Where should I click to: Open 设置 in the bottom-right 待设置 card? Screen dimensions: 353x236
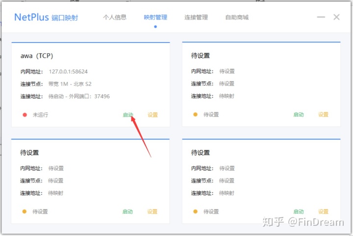[x=323, y=212]
